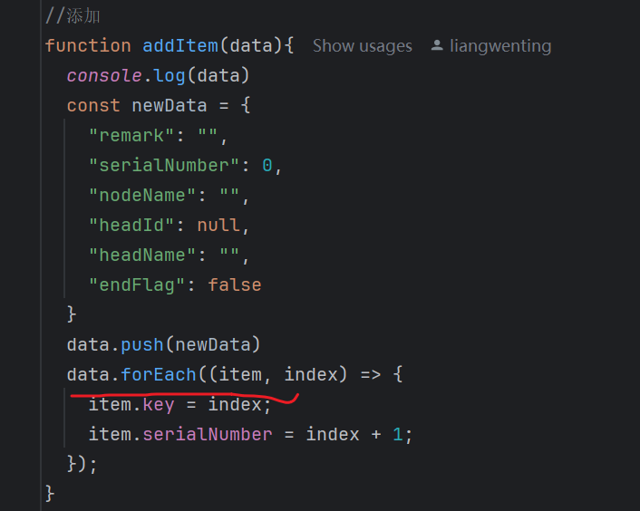
Task: Click the "headName" property key
Action: (x=142, y=255)
